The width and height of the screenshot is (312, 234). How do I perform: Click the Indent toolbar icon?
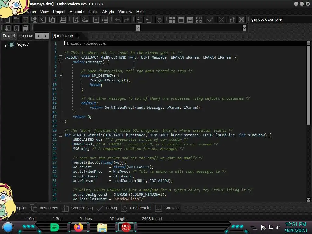point(140,19)
